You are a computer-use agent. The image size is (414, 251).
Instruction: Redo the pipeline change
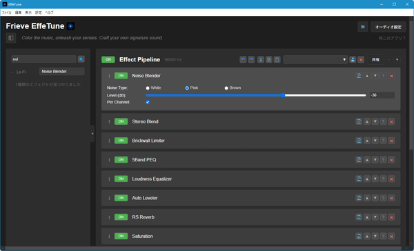pos(251,60)
